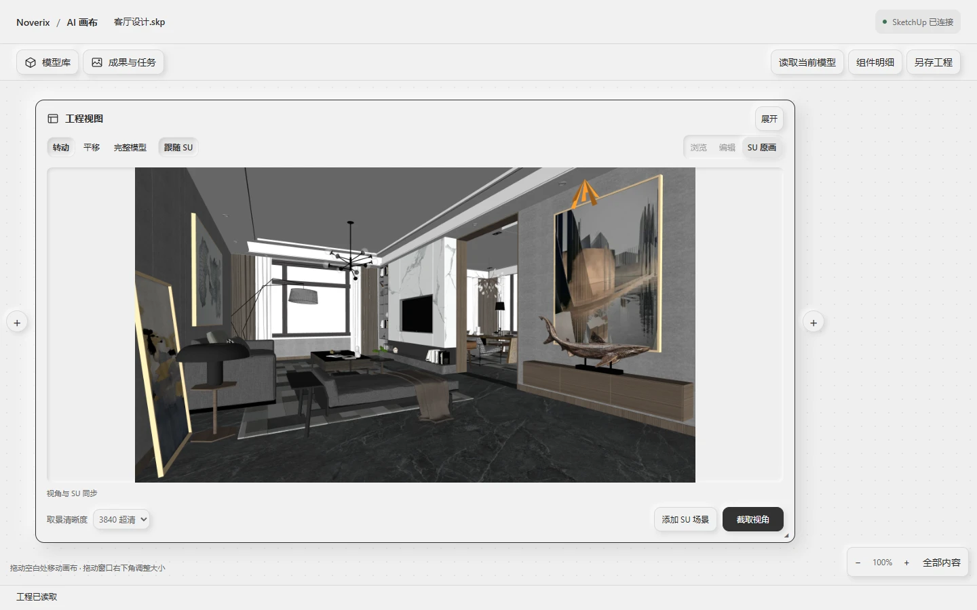Click the 客厅设计.skp file name

(x=140, y=22)
